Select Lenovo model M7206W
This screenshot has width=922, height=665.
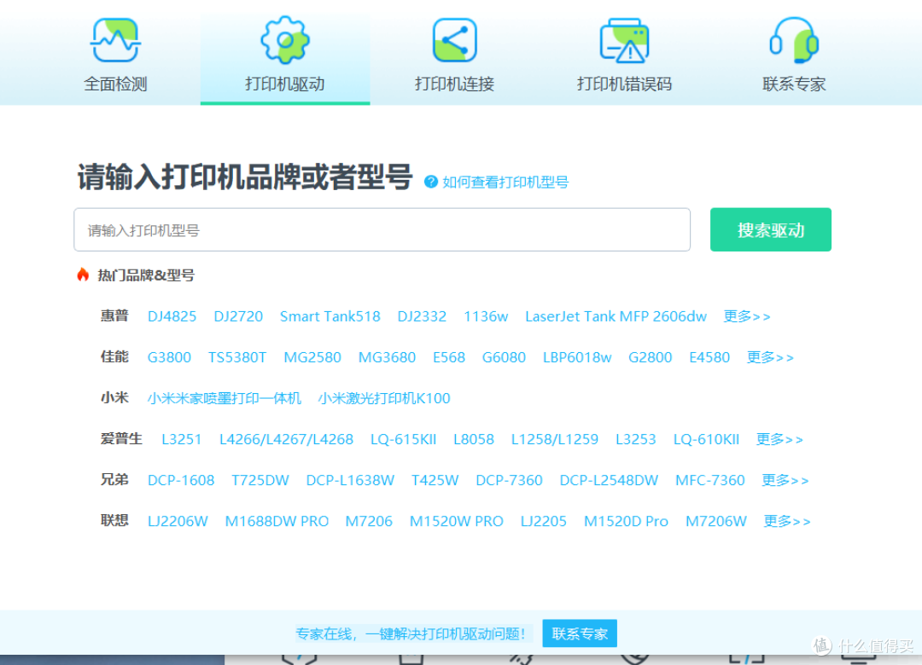[x=715, y=521]
